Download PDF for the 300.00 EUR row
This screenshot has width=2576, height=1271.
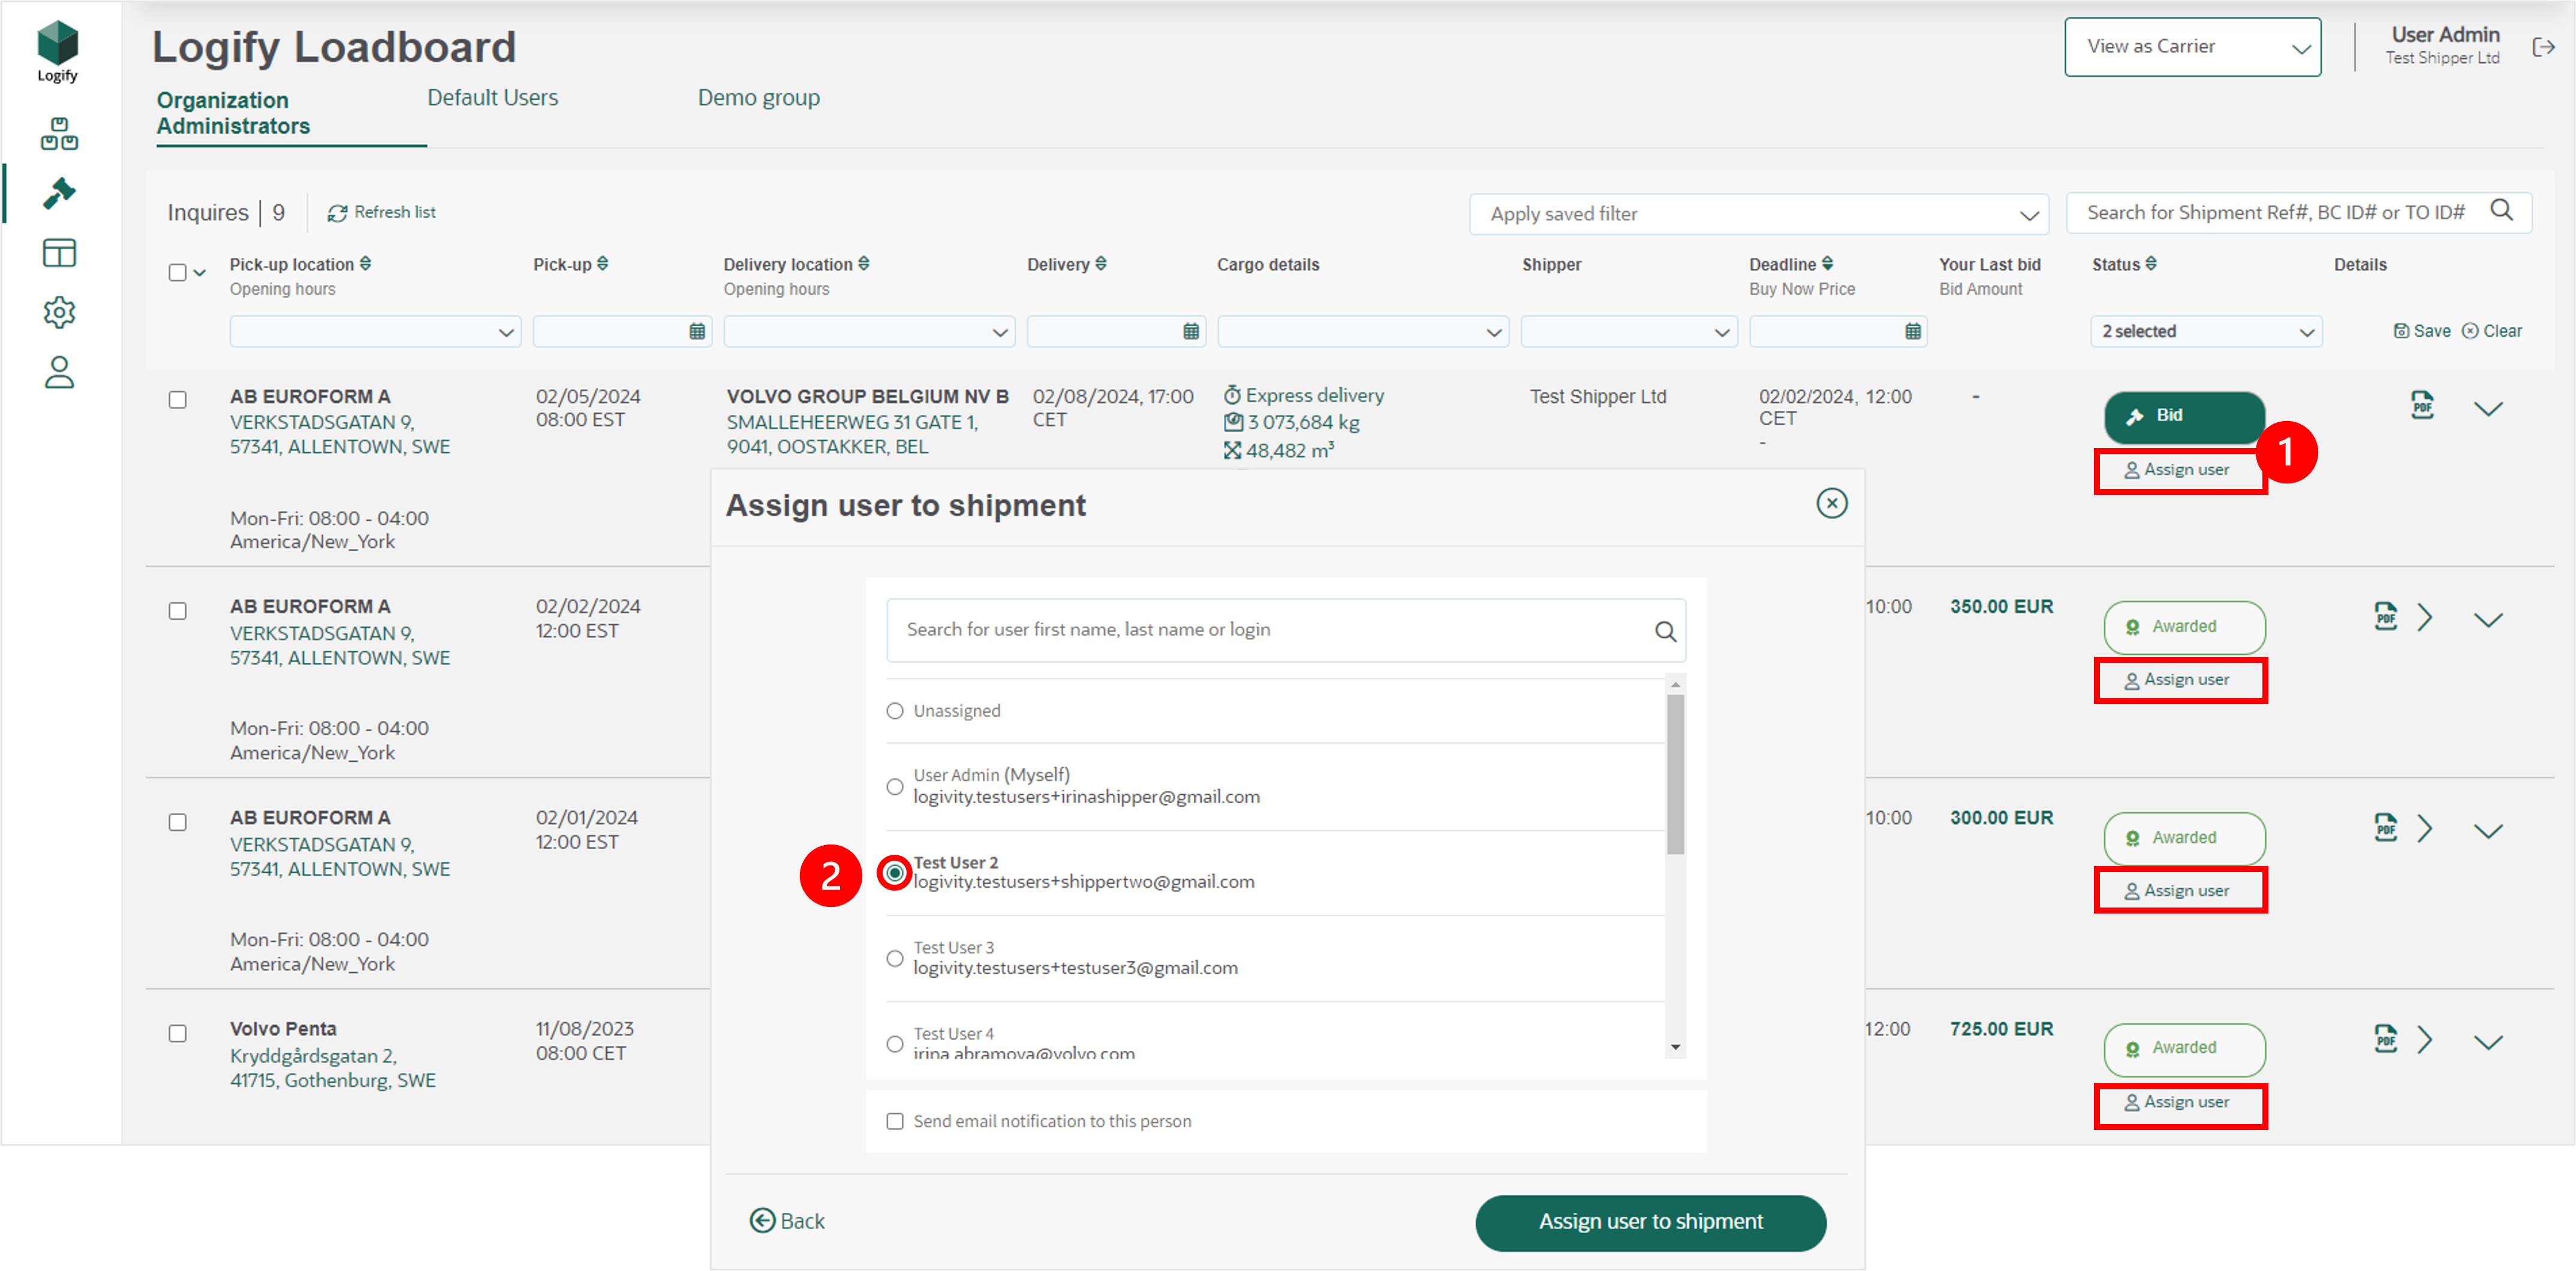[2386, 828]
